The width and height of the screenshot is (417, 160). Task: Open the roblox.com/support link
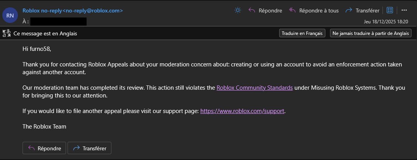coord(242,111)
